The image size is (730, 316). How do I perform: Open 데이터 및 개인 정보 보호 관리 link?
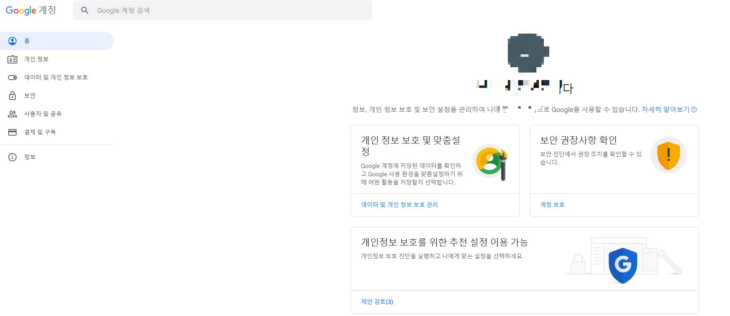[400, 204]
